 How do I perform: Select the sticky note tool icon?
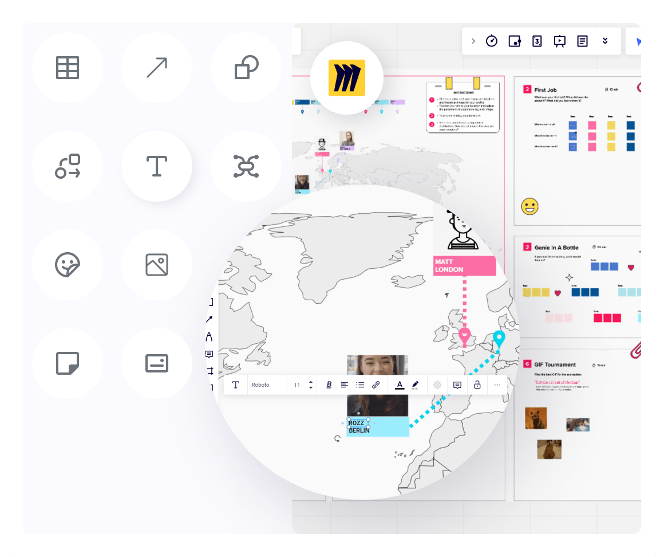[x=68, y=363]
